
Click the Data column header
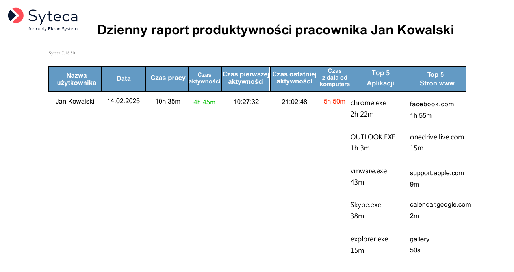point(123,79)
